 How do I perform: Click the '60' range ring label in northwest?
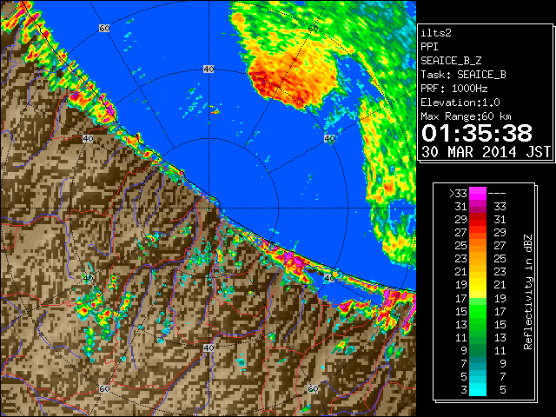104,28
